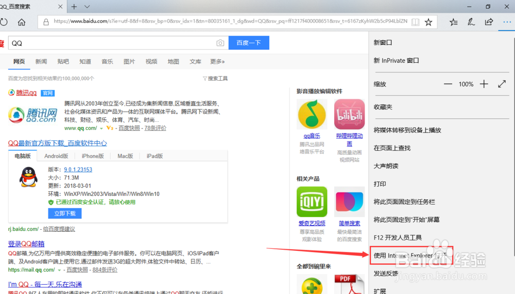Close the QQ_百度搜索 tab
Viewport: 515px width, 294px height.
(x=60, y=7)
